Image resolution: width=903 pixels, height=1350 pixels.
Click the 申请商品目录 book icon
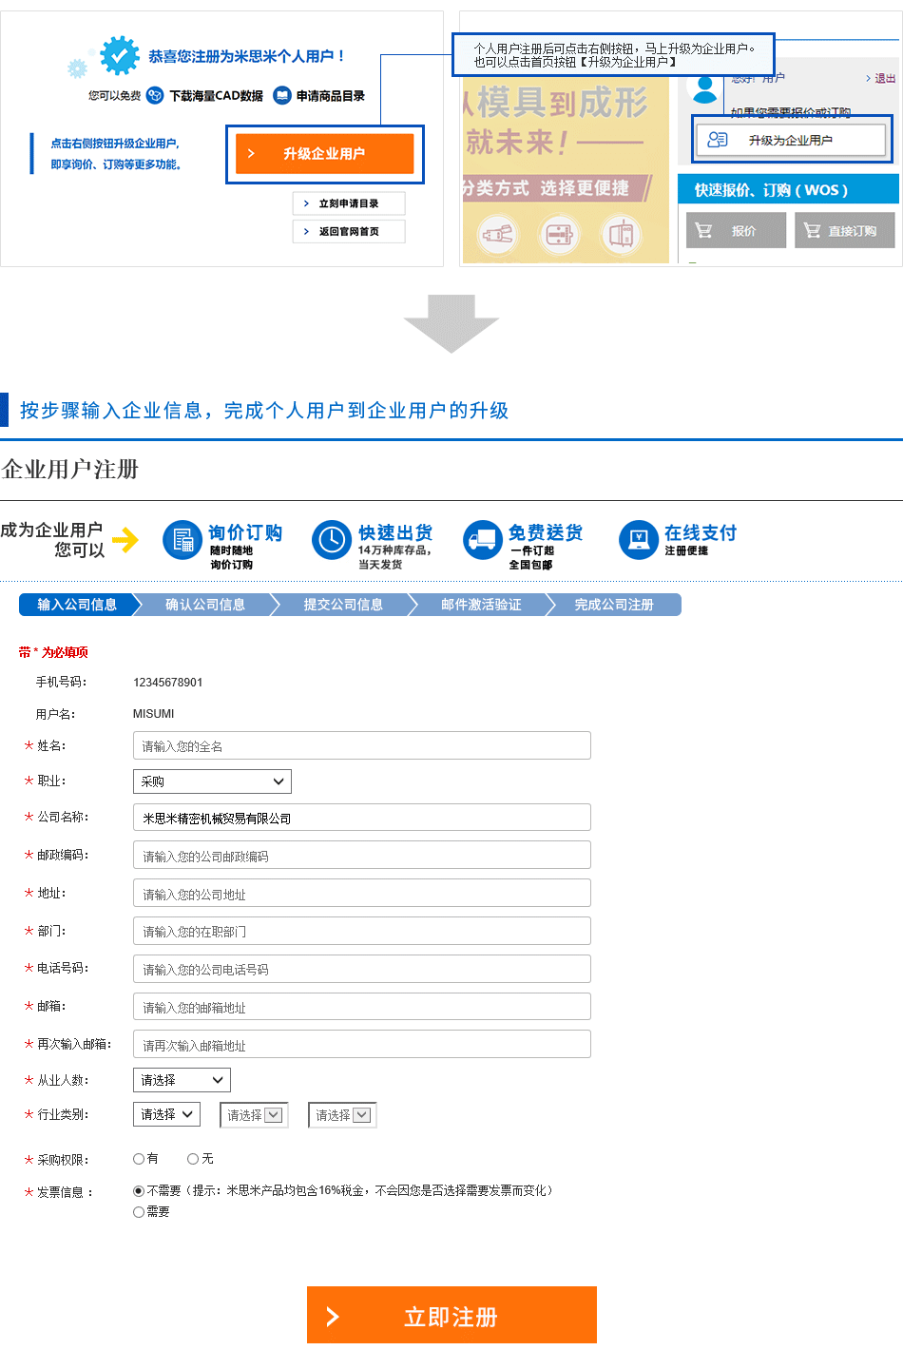282,95
